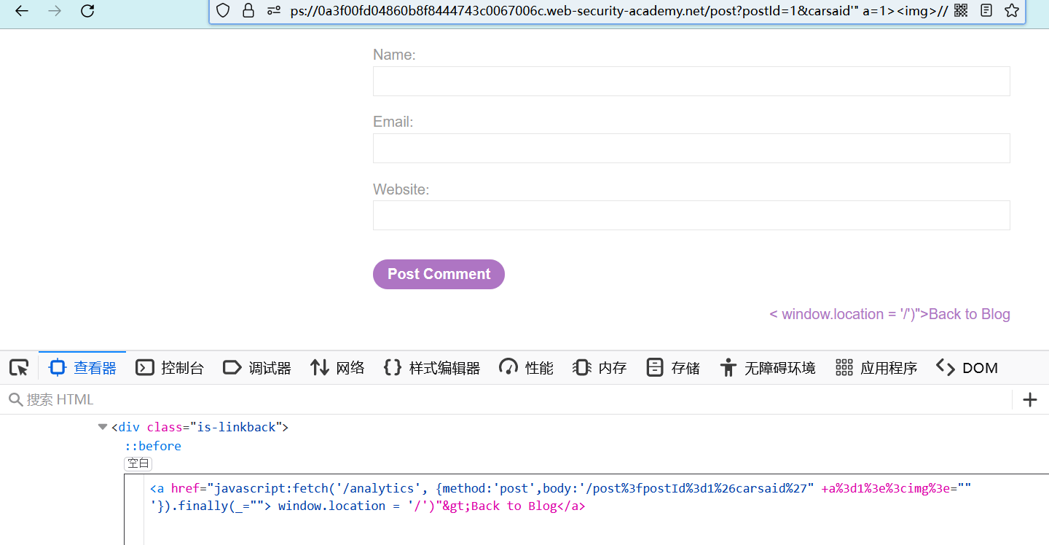
Task: Toggle reader view icon in address bar
Action: (x=986, y=10)
